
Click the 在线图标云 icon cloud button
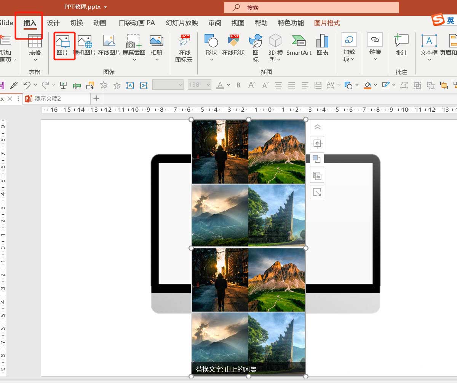tap(185, 47)
